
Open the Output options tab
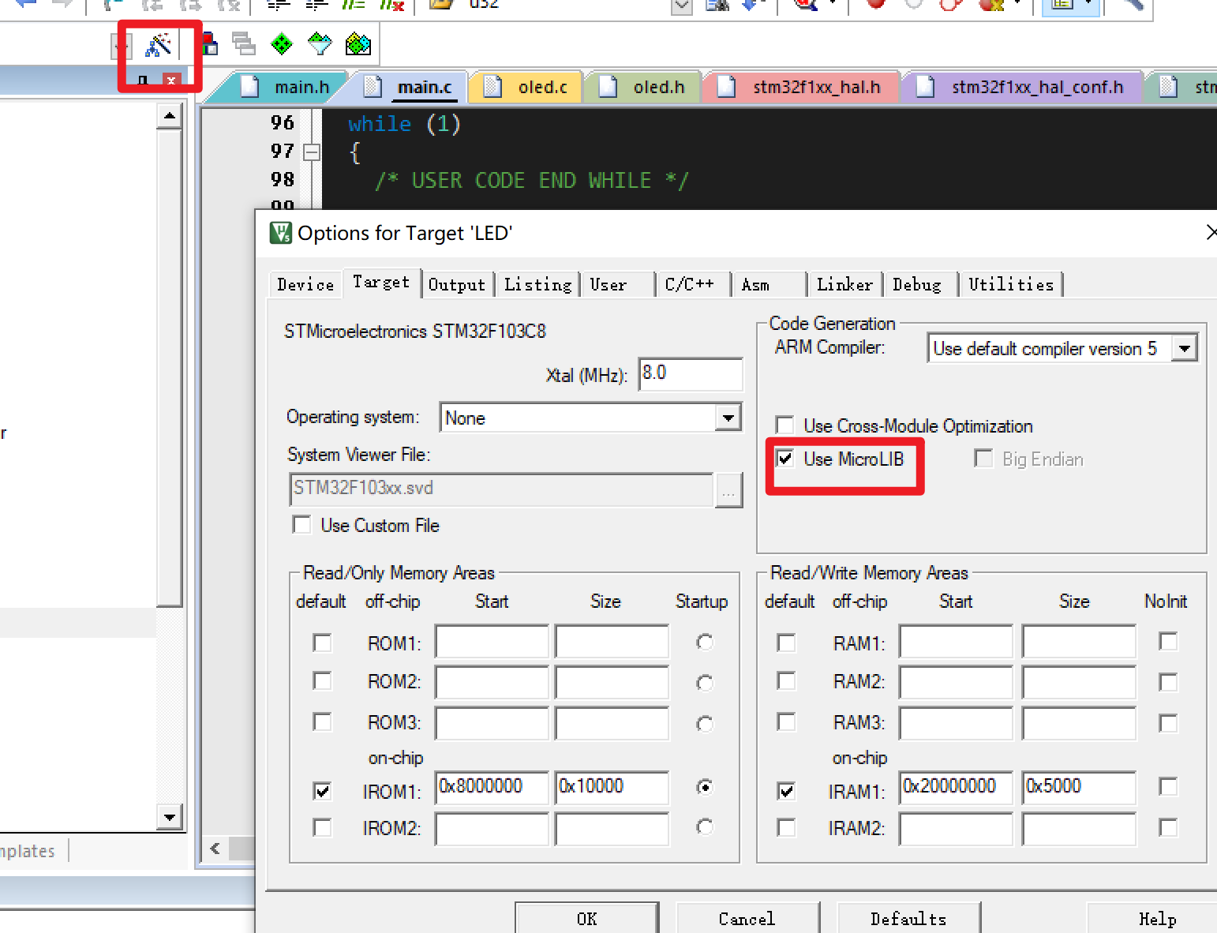pyautogui.click(x=457, y=284)
